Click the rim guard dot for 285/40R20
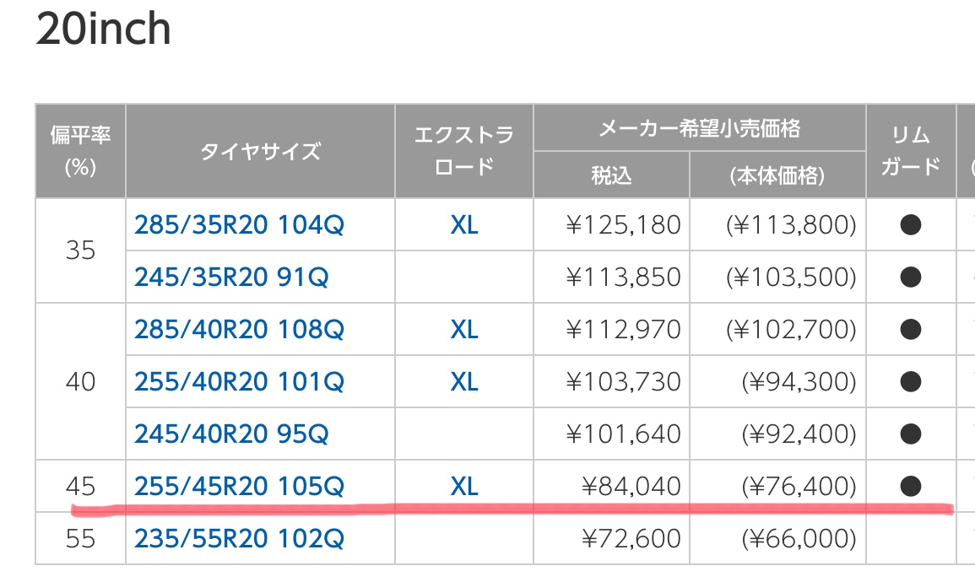 pyautogui.click(x=910, y=329)
